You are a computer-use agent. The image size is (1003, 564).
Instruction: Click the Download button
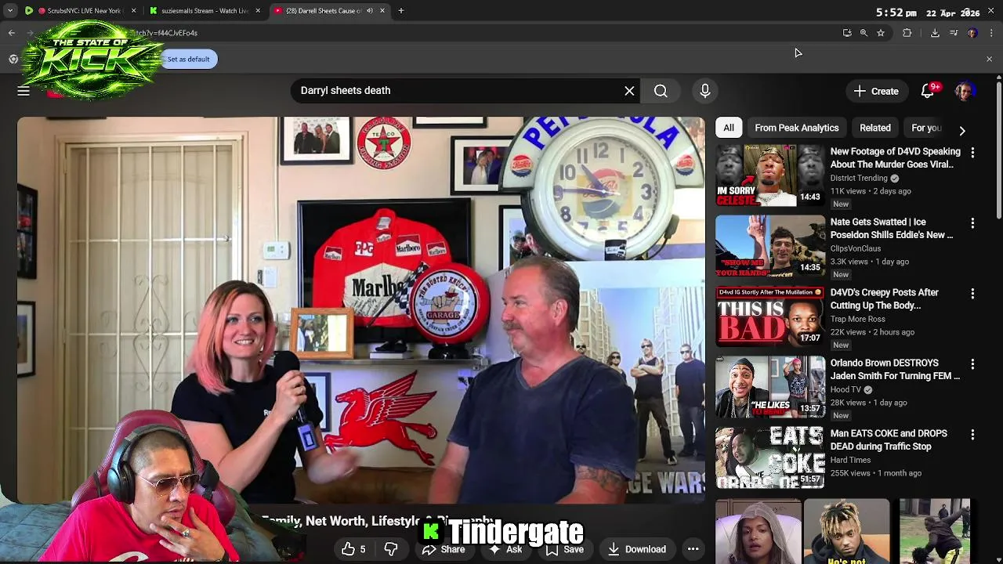click(x=637, y=549)
